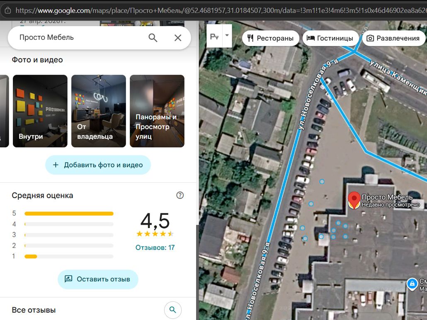Screen dimensions: 427x320
Task: Click the Оставить отзыв button
Action: [x=98, y=279]
